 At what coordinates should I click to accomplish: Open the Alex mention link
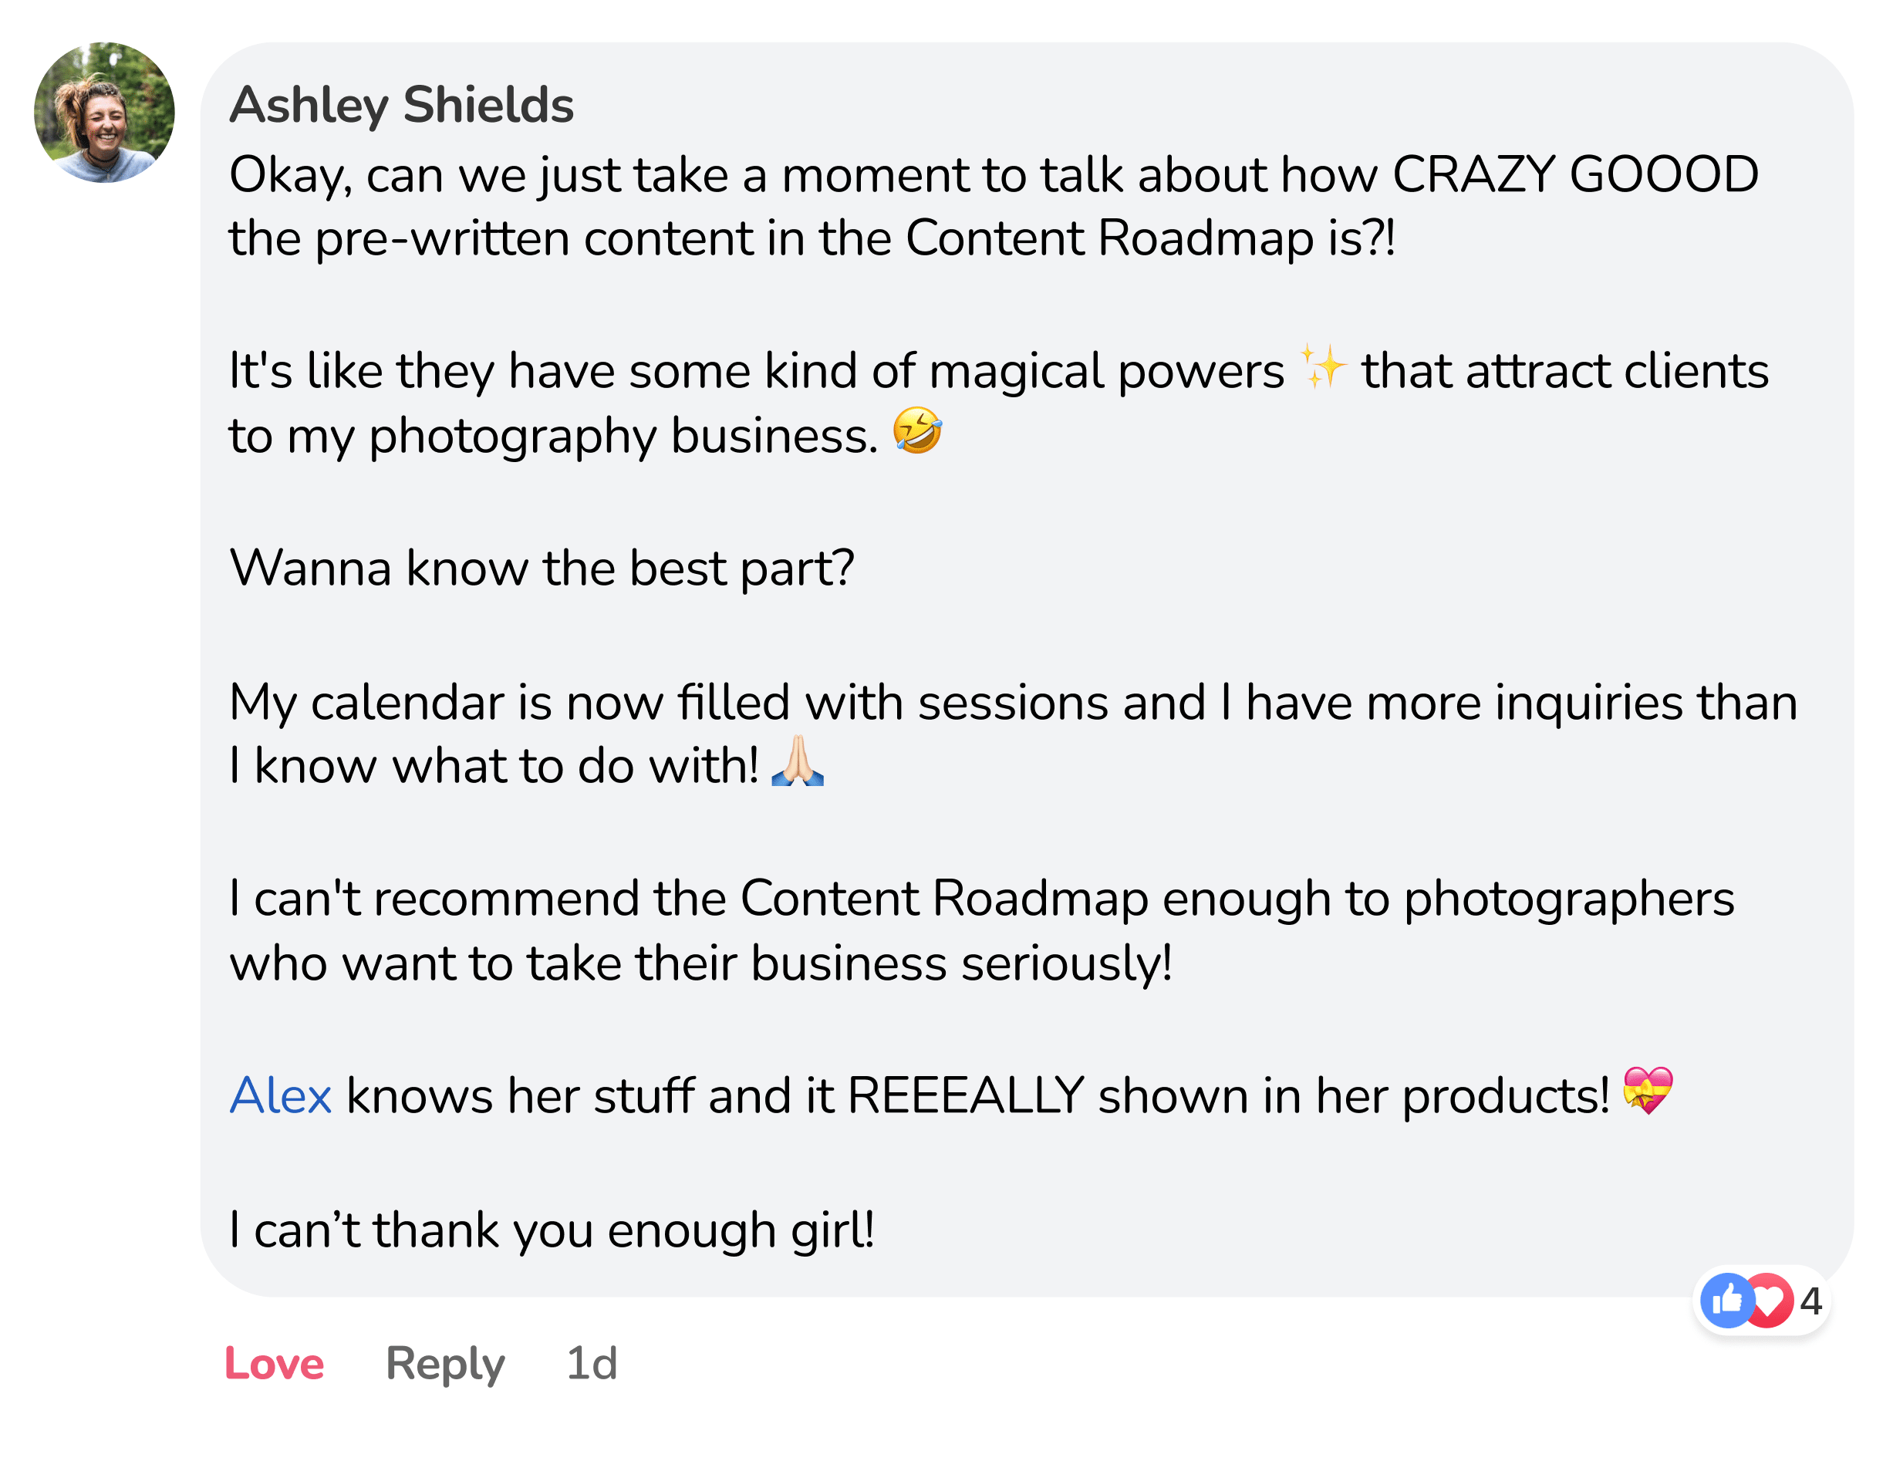pyautogui.click(x=280, y=1095)
